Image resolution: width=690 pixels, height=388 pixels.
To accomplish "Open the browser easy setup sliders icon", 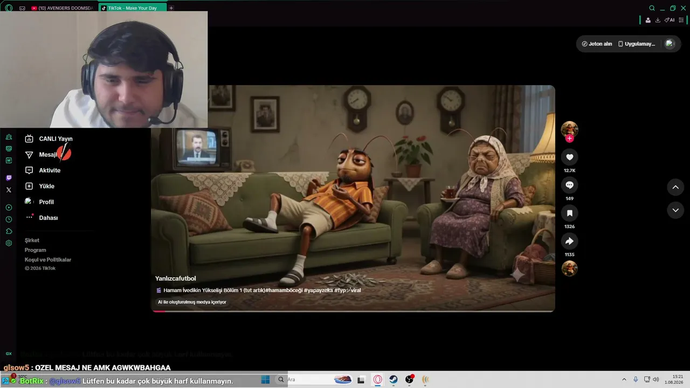I will (681, 20).
